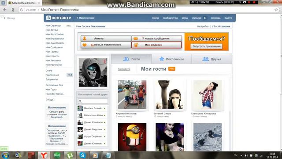Open the 14 новых поклонников button
This screenshot has height=159, width=282.
(106, 45)
